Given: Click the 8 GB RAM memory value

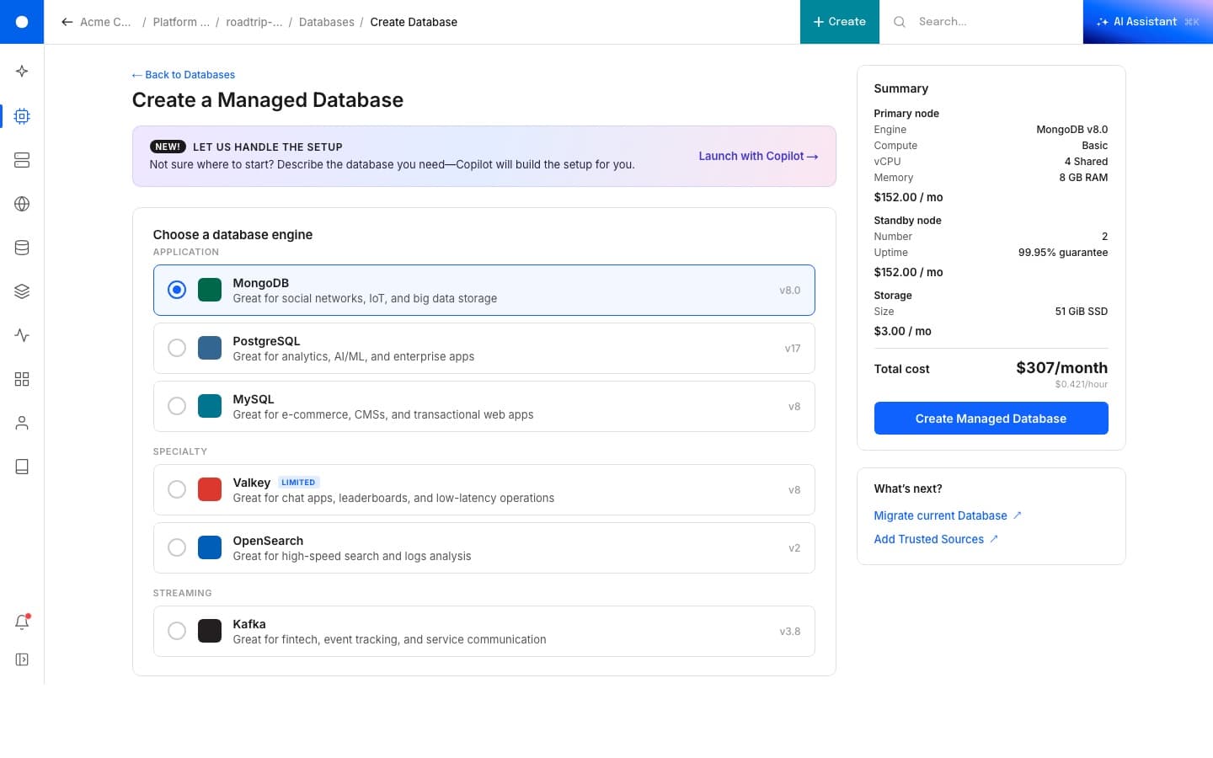Looking at the screenshot, I should [1083, 178].
